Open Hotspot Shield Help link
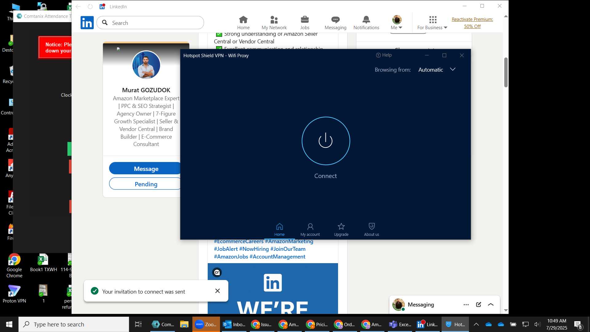This screenshot has width=590, height=332. (384, 55)
